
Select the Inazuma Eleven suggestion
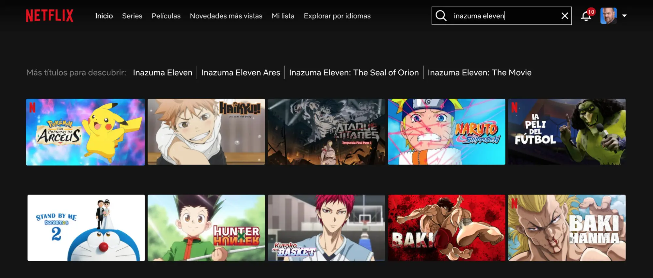point(163,72)
